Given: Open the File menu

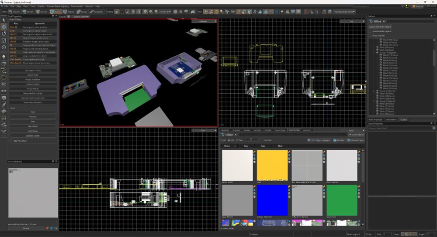Looking at the screenshot, I should [x=6, y=6].
